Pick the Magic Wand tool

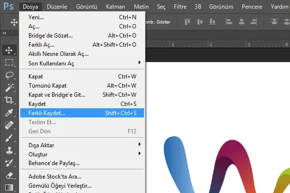click(x=9, y=88)
